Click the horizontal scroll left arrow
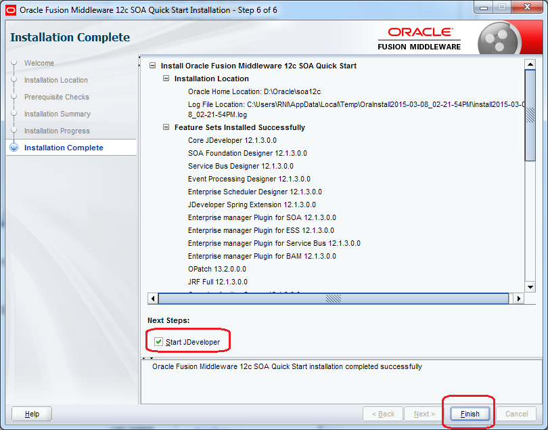 click(x=153, y=299)
